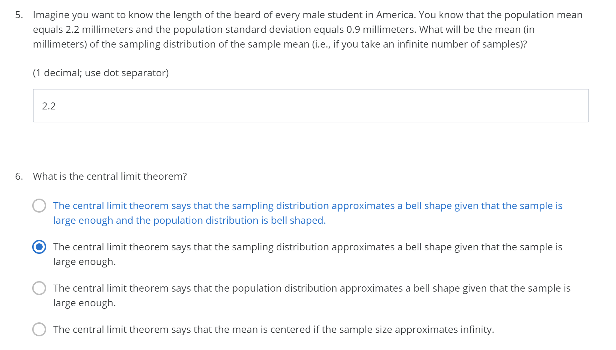Click the third option's population distribution label text

311,288
